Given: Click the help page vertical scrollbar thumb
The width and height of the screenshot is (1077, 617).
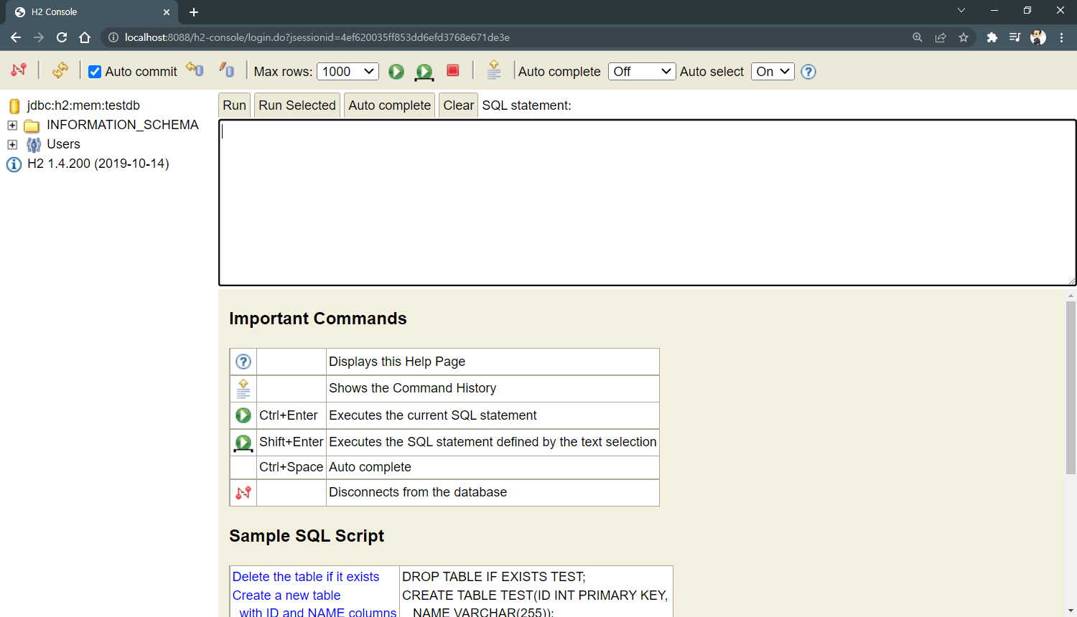Looking at the screenshot, I should click(x=1071, y=387).
